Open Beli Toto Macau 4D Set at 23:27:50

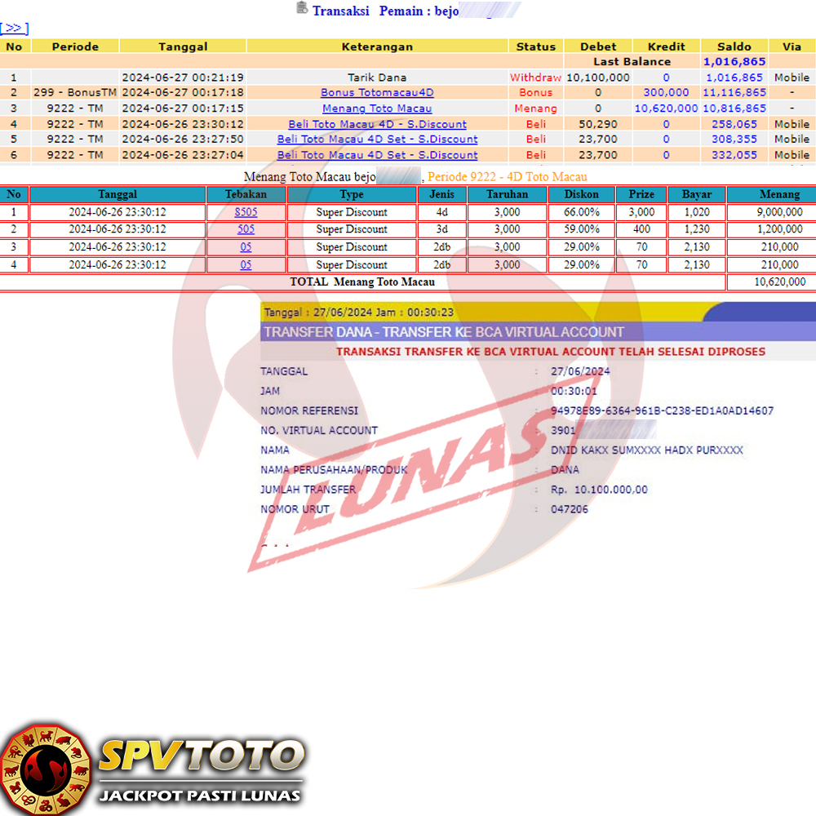click(377, 140)
